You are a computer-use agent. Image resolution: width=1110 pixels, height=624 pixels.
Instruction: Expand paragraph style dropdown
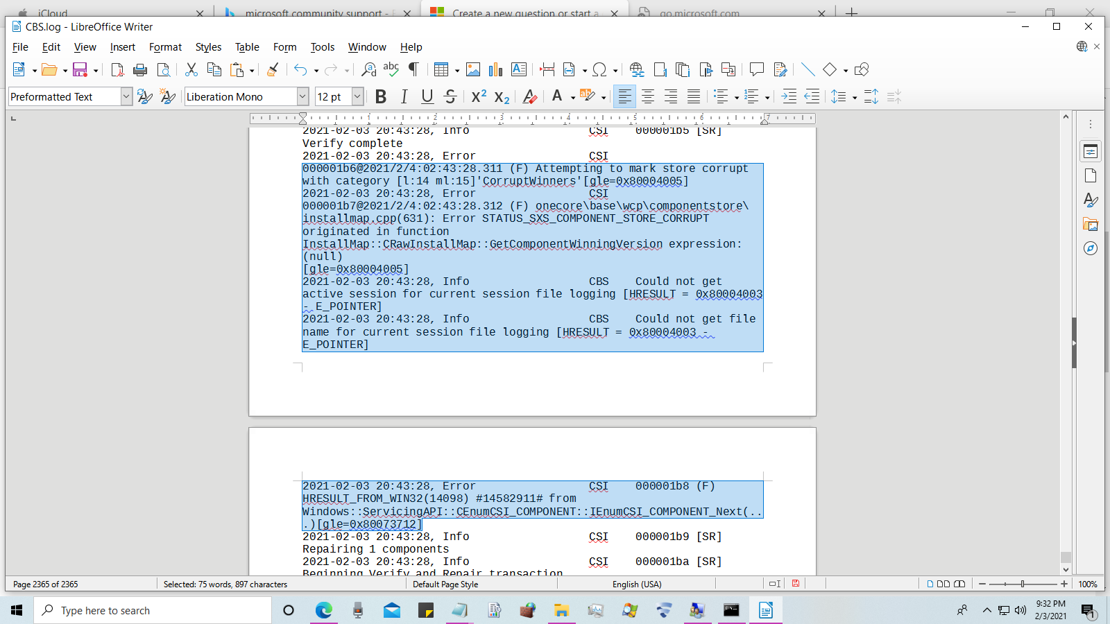tap(126, 96)
